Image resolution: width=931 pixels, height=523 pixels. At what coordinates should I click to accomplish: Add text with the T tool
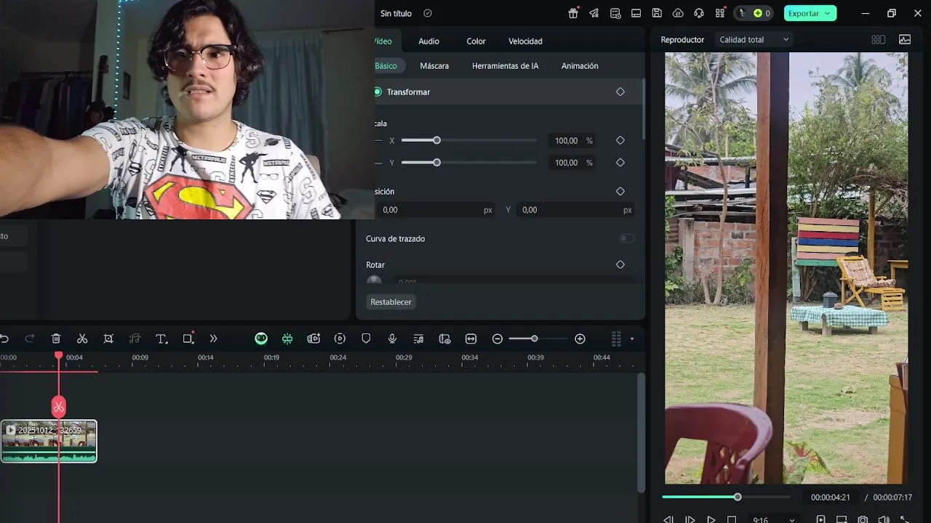coord(161,338)
